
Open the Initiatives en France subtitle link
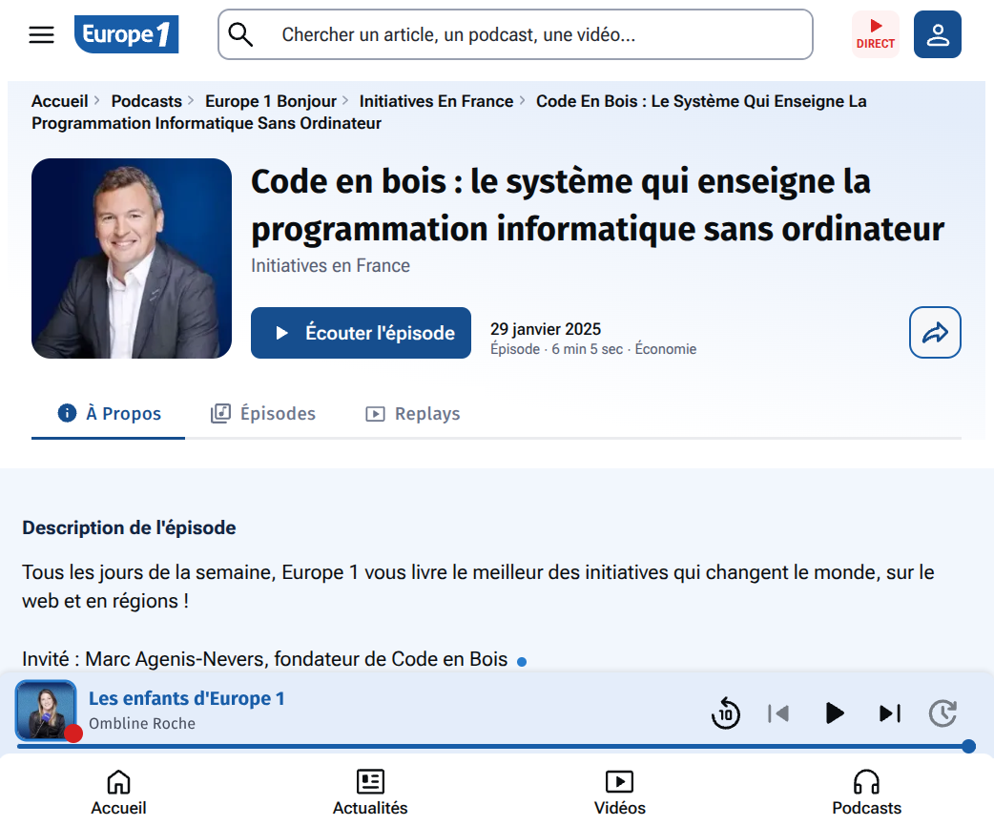coord(330,265)
